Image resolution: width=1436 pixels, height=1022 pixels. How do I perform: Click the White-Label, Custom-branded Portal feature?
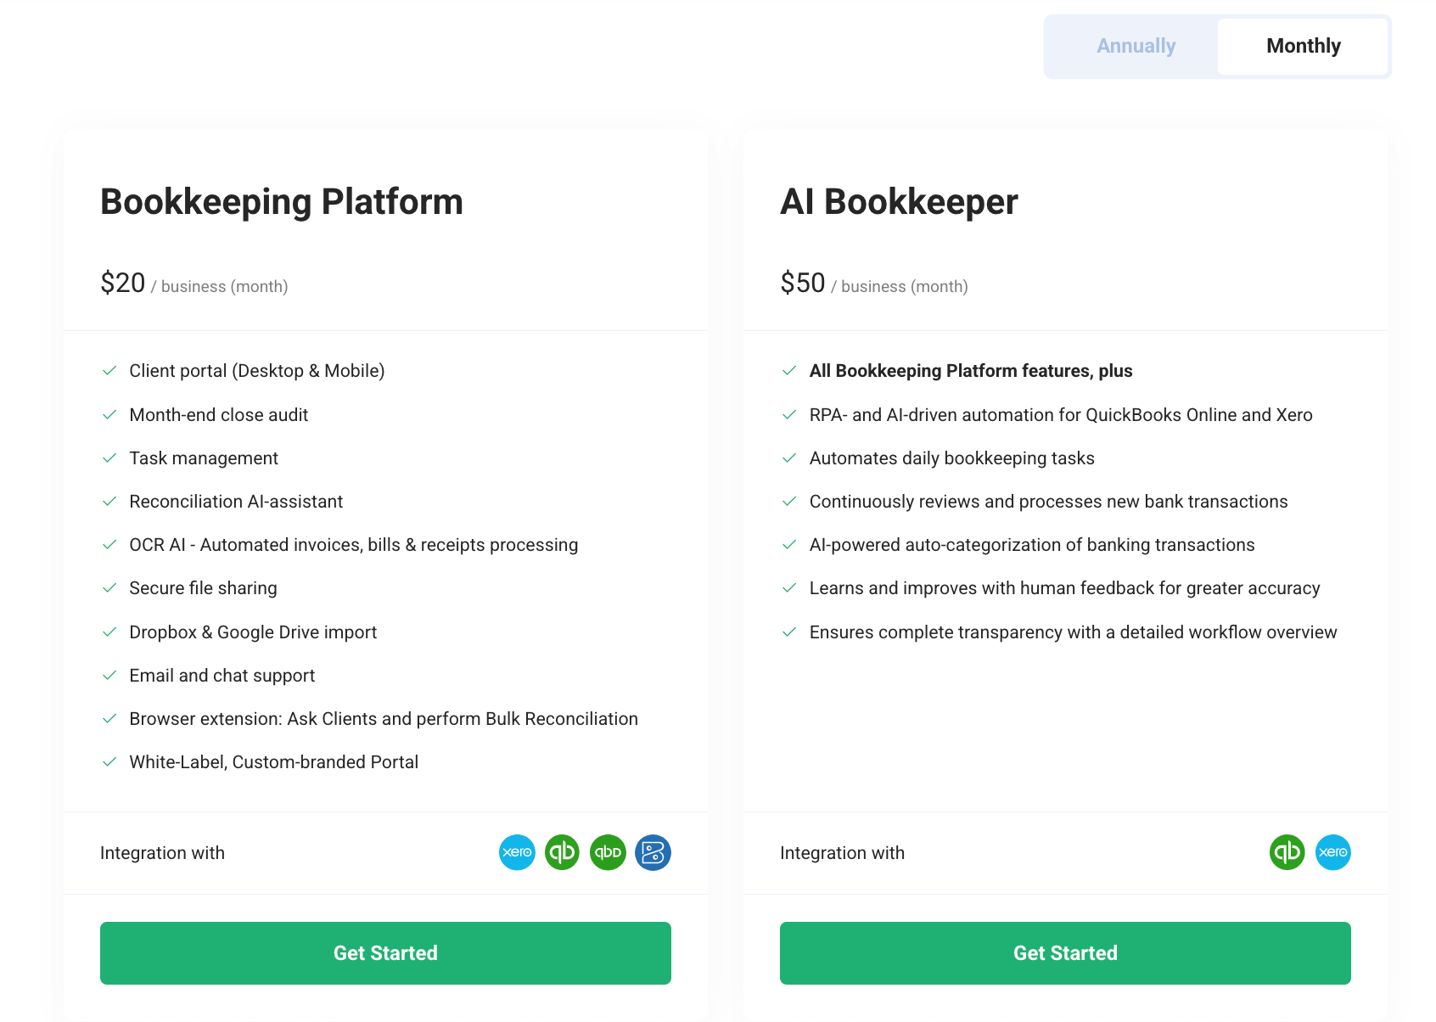click(x=273, y=762)
